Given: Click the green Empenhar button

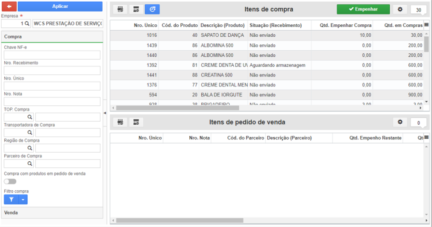Looking at the screenshot, I should point(363,9).
